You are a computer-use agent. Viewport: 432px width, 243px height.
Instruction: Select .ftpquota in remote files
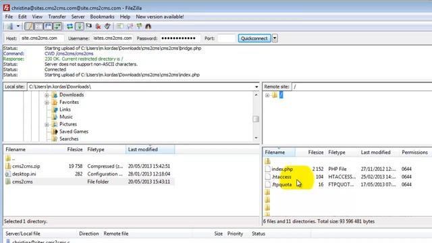(281, 184)
